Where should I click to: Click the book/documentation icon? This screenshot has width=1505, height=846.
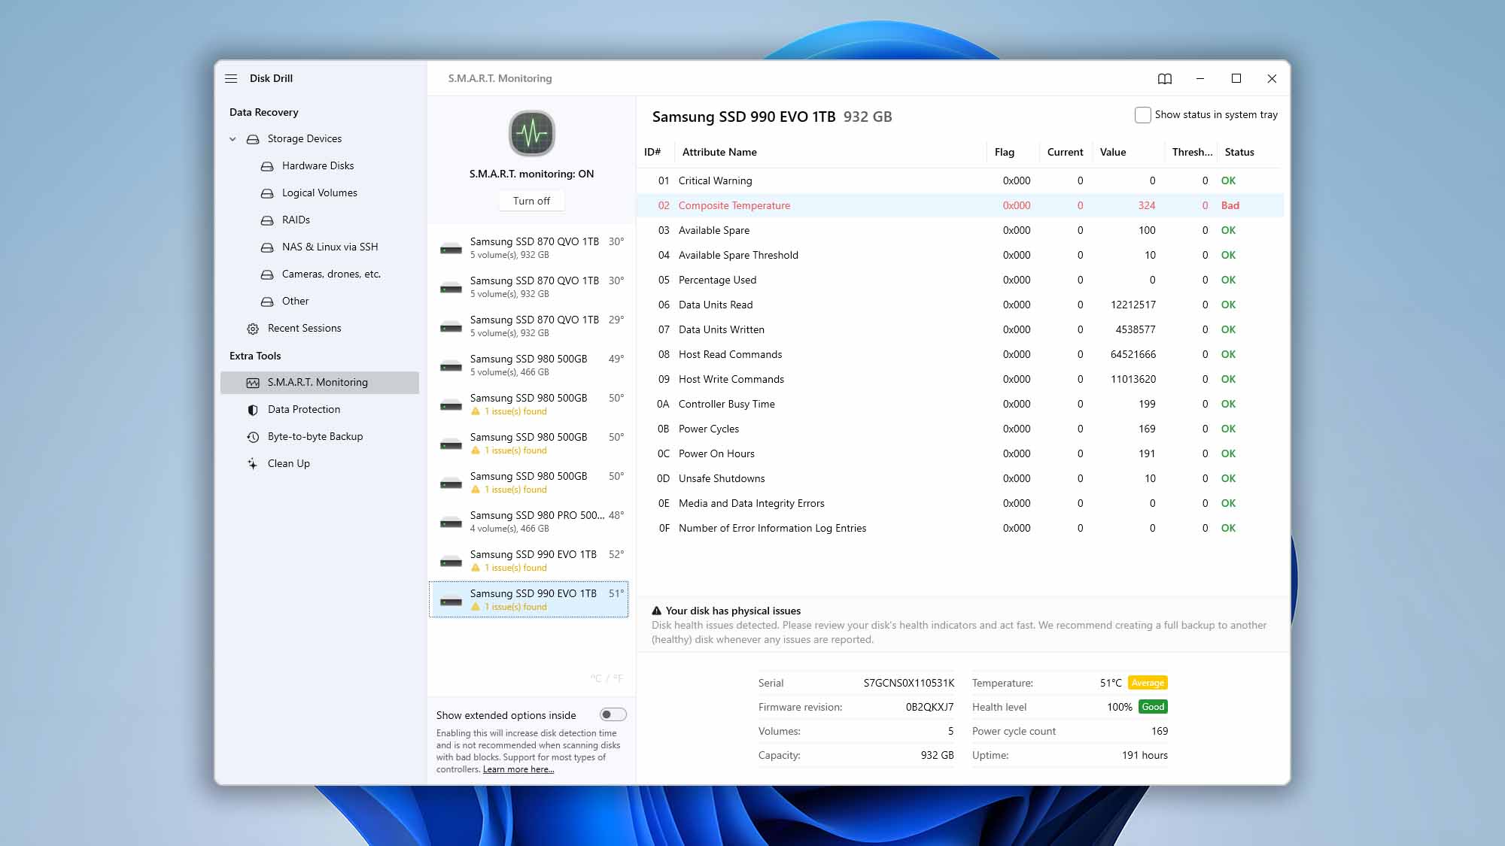(x=1164, y=78)
